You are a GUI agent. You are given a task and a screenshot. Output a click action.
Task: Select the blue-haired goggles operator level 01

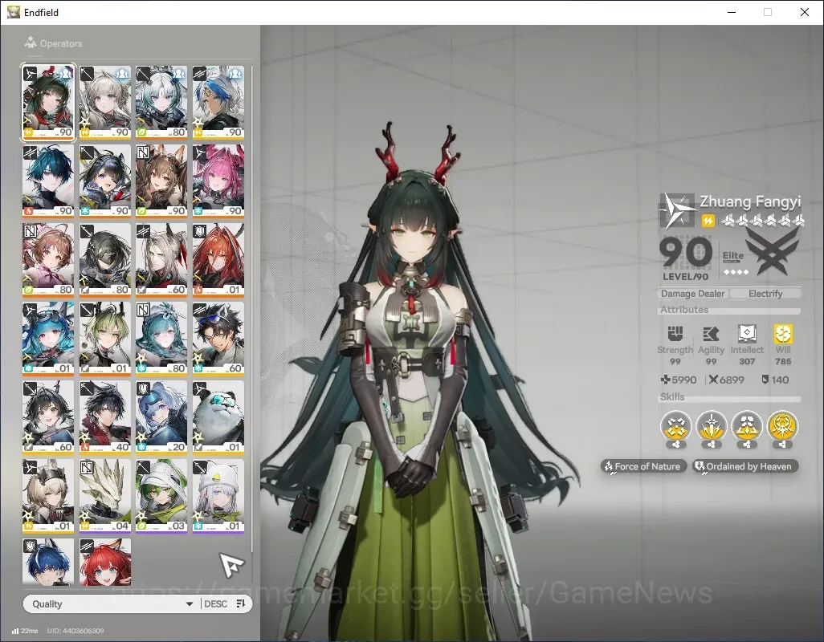point(48,339)
